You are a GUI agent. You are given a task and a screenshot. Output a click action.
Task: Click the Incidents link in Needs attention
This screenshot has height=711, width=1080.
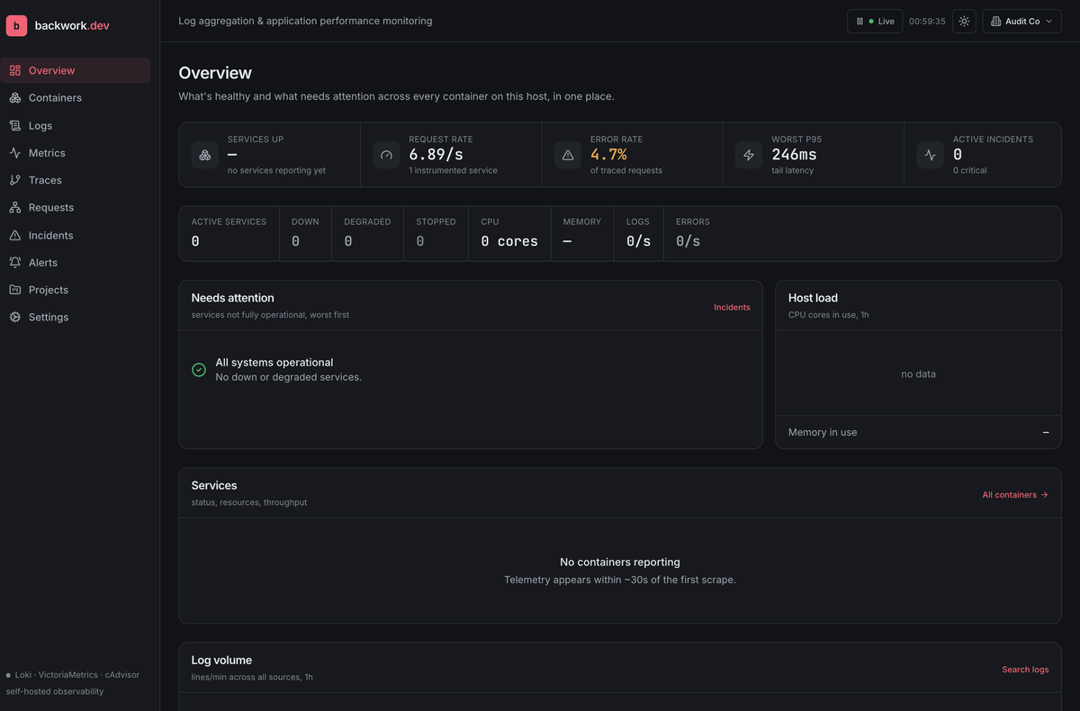(x=732, y=307)
